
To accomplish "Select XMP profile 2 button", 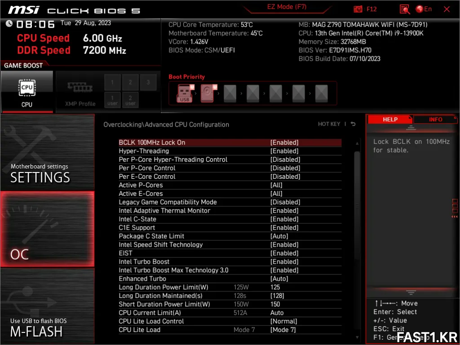I will coord(130,83).
